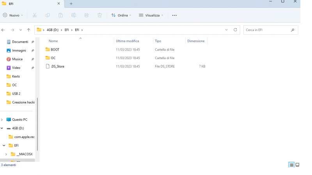312x175 pixels.
Task: Open the Ordina sort dropdown
Action: pyautogui.click(x=121, y=15)
